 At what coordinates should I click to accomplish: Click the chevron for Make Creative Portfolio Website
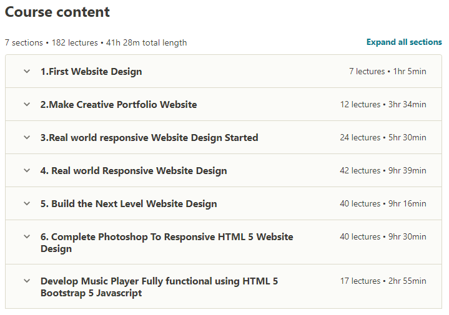tap(27, 104)
